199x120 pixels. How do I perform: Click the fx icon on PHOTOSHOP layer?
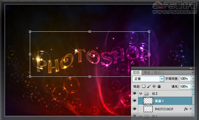pos(186,109)
